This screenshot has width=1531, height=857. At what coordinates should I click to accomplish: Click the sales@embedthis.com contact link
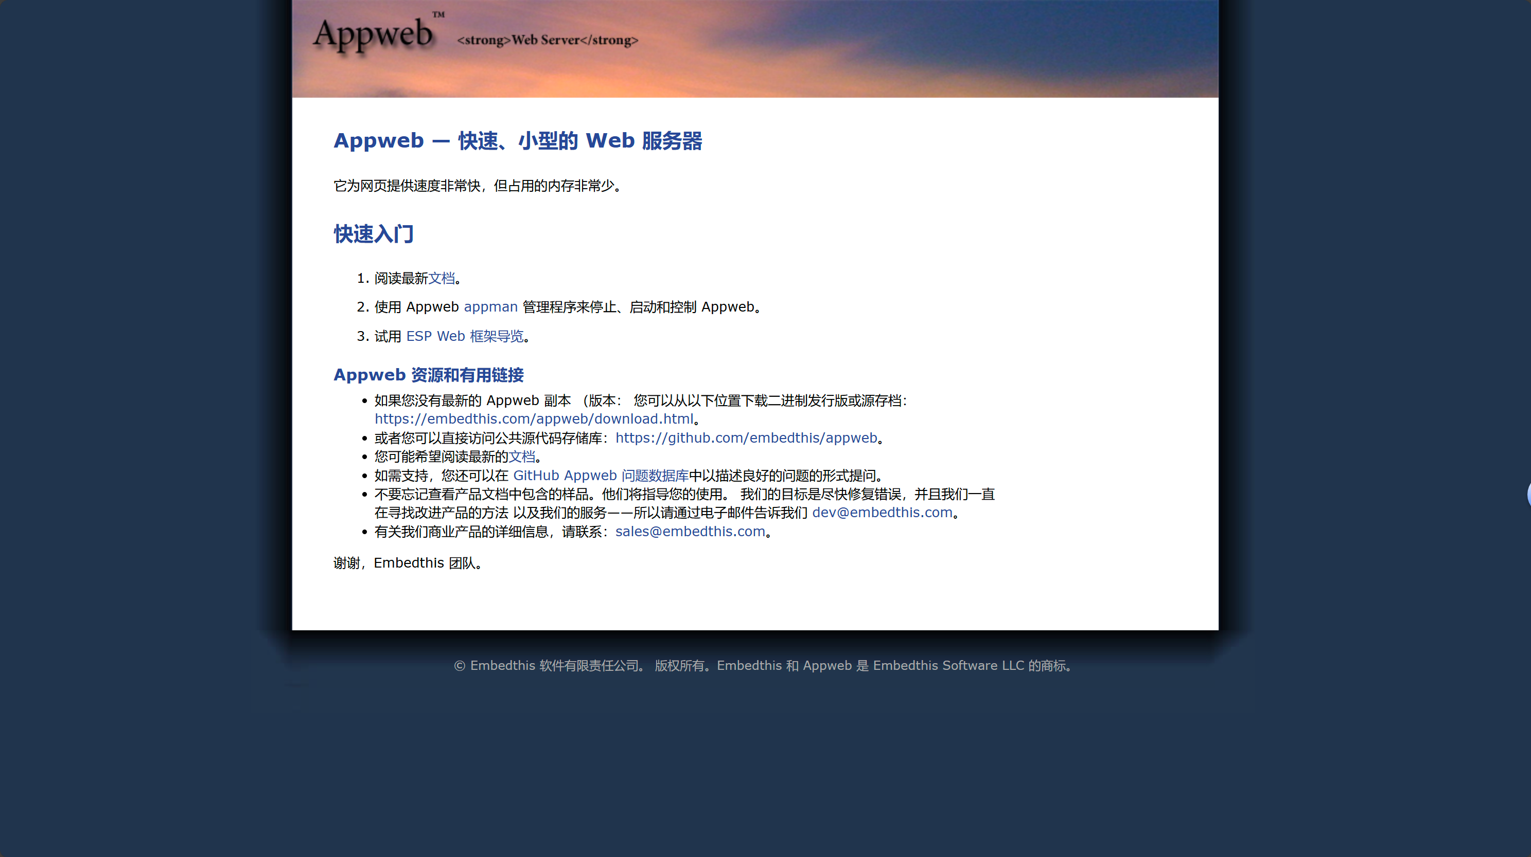click(690, 532)
